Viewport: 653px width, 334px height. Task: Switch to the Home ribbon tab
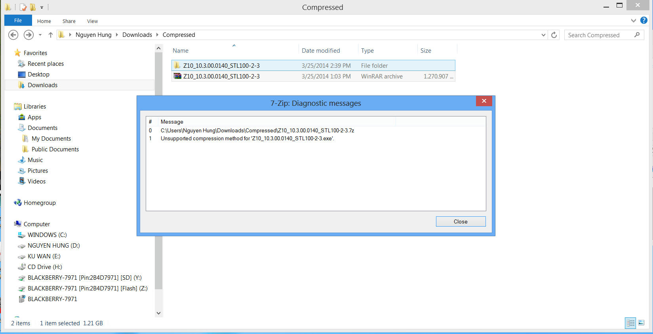(x=44, y=21)
